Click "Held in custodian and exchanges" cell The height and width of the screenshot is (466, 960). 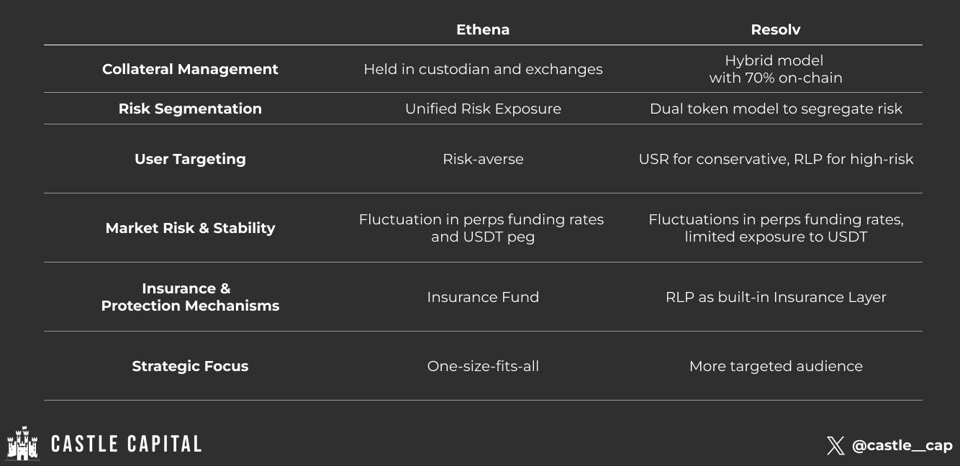[483, 69]
